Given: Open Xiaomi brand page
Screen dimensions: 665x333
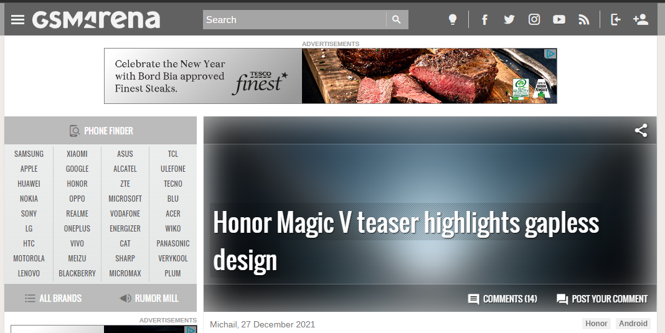Looking at the screenshot, I should (77, 154).
